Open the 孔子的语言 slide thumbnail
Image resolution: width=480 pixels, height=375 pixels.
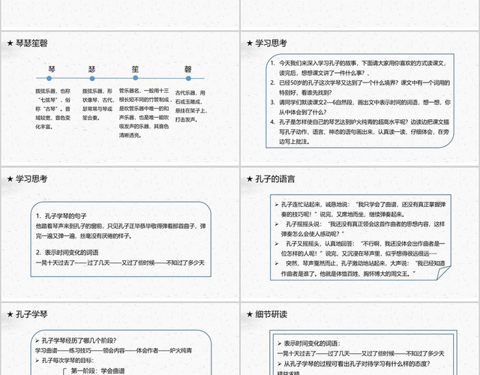pos(360,234)
